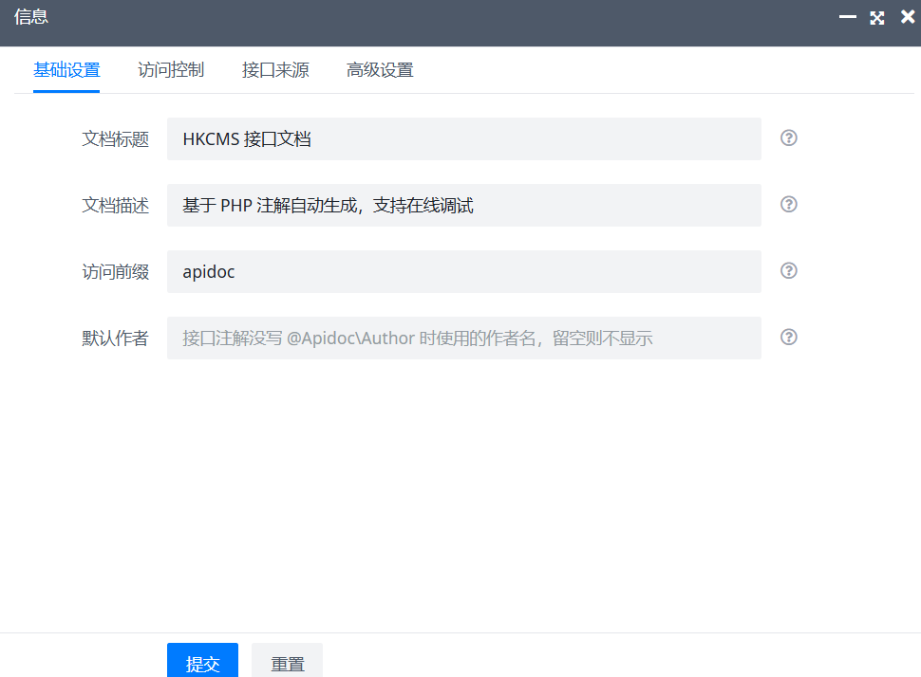This screenshot has height=677, width=921.
Task: Select the 默认作者 field label
Action: click(x=115, y=338)
